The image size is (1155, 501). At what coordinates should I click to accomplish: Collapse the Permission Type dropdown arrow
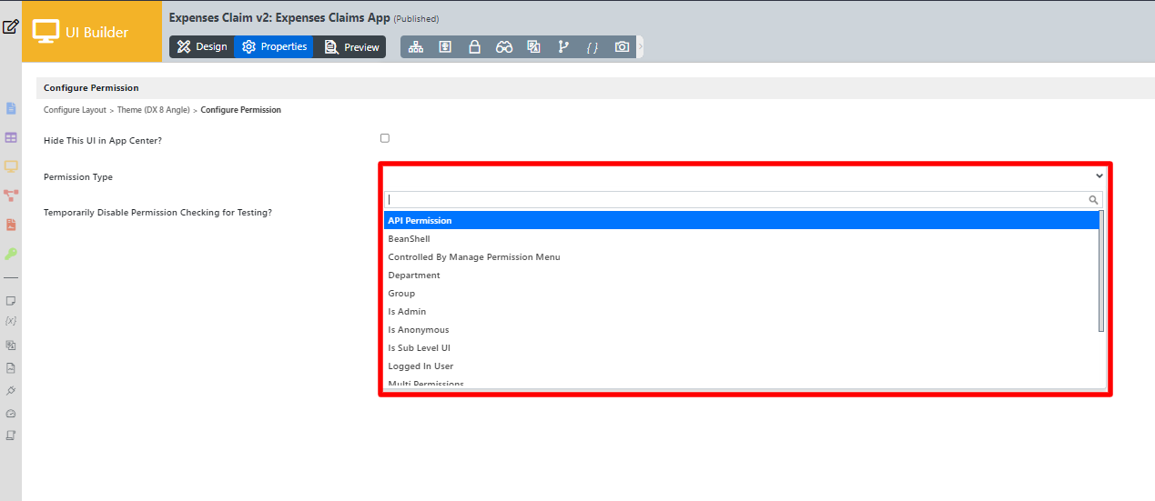(x=1099, y=175)
